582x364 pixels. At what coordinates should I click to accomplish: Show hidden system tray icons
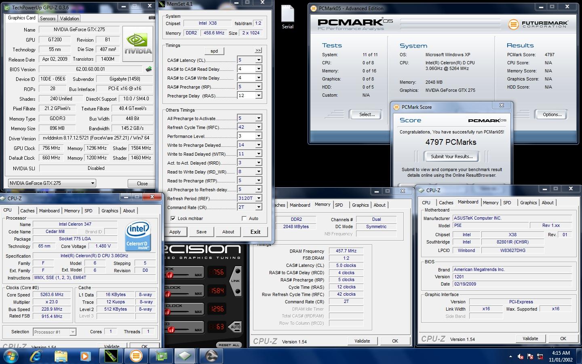point(510,356)
